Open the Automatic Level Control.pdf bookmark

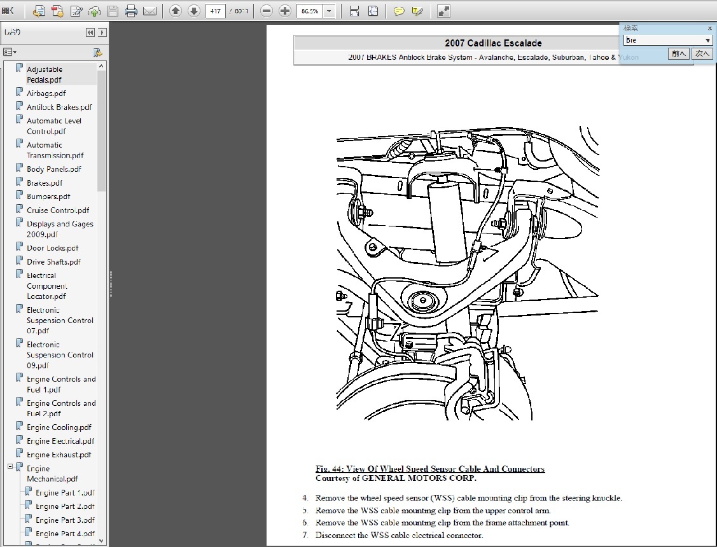click(x=53, y=126)
